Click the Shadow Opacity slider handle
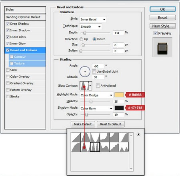 pyautogui.click(x=86, y=115)
